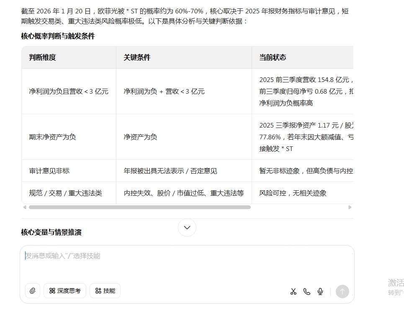Select cell 年报被出具无法表示 / 否定意见
Viewport: 404px width, 312px height.
click(x=184, y=171)
